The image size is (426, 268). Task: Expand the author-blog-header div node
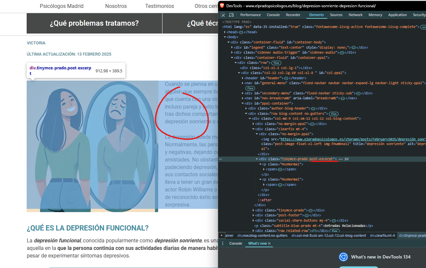coord(246,109)
